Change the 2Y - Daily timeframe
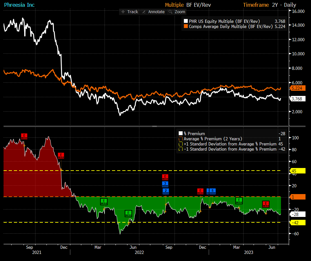 tap(284, 5)
